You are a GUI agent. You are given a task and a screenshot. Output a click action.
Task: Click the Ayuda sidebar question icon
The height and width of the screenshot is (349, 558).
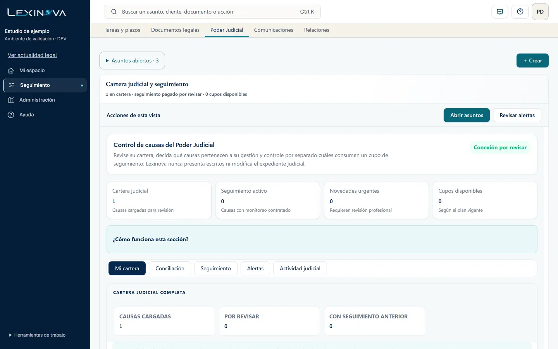11,114
